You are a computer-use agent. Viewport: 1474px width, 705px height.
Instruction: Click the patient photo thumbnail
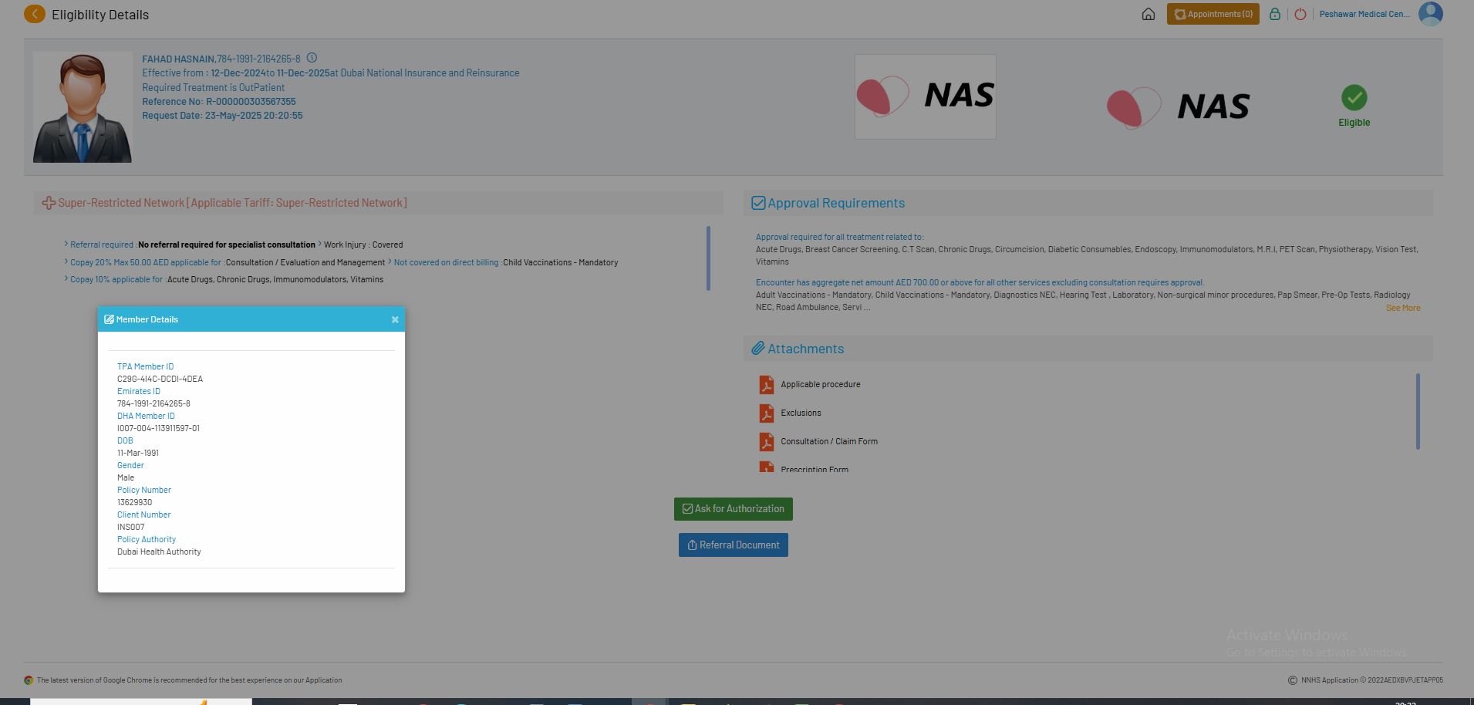(x=83, y=107)
